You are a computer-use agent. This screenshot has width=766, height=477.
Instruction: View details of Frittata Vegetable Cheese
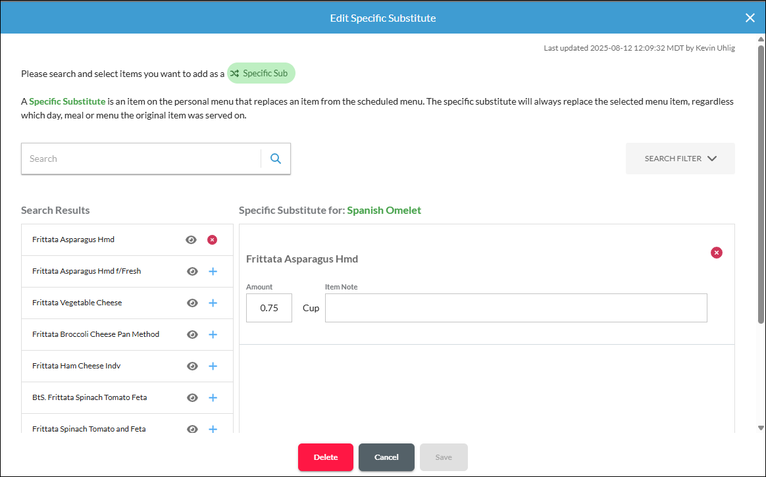[192, 303]
